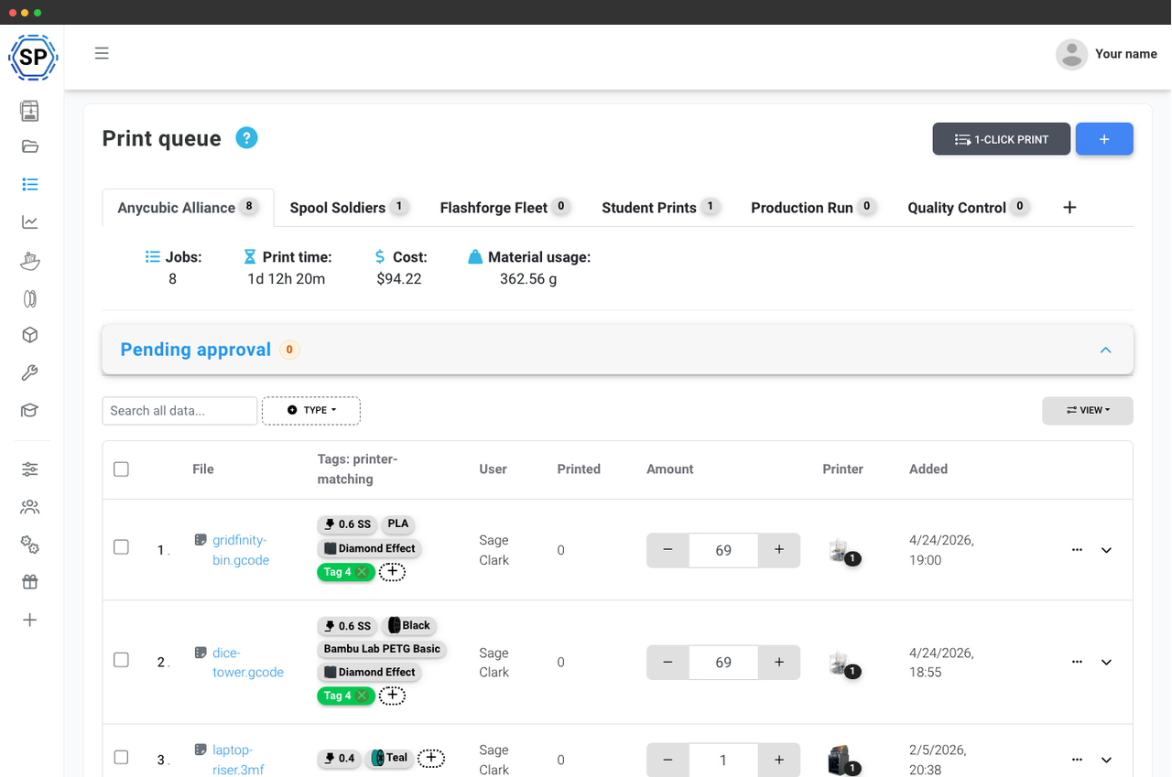
Task: Switch to the Anycubic Alliance tab
Action: 188,208
